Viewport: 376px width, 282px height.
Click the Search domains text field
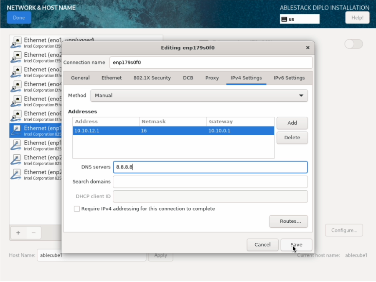coord(210,182)
